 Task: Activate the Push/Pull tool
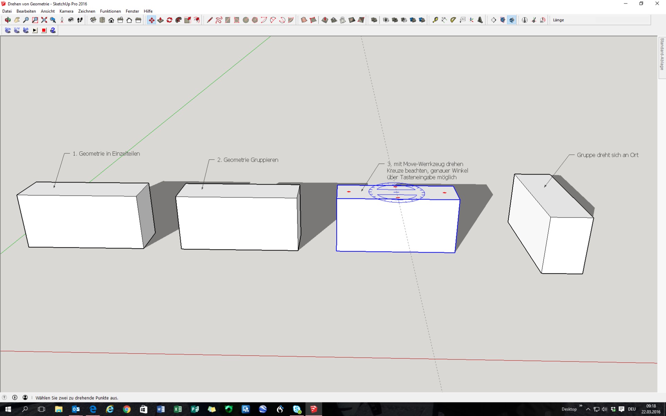160,20
